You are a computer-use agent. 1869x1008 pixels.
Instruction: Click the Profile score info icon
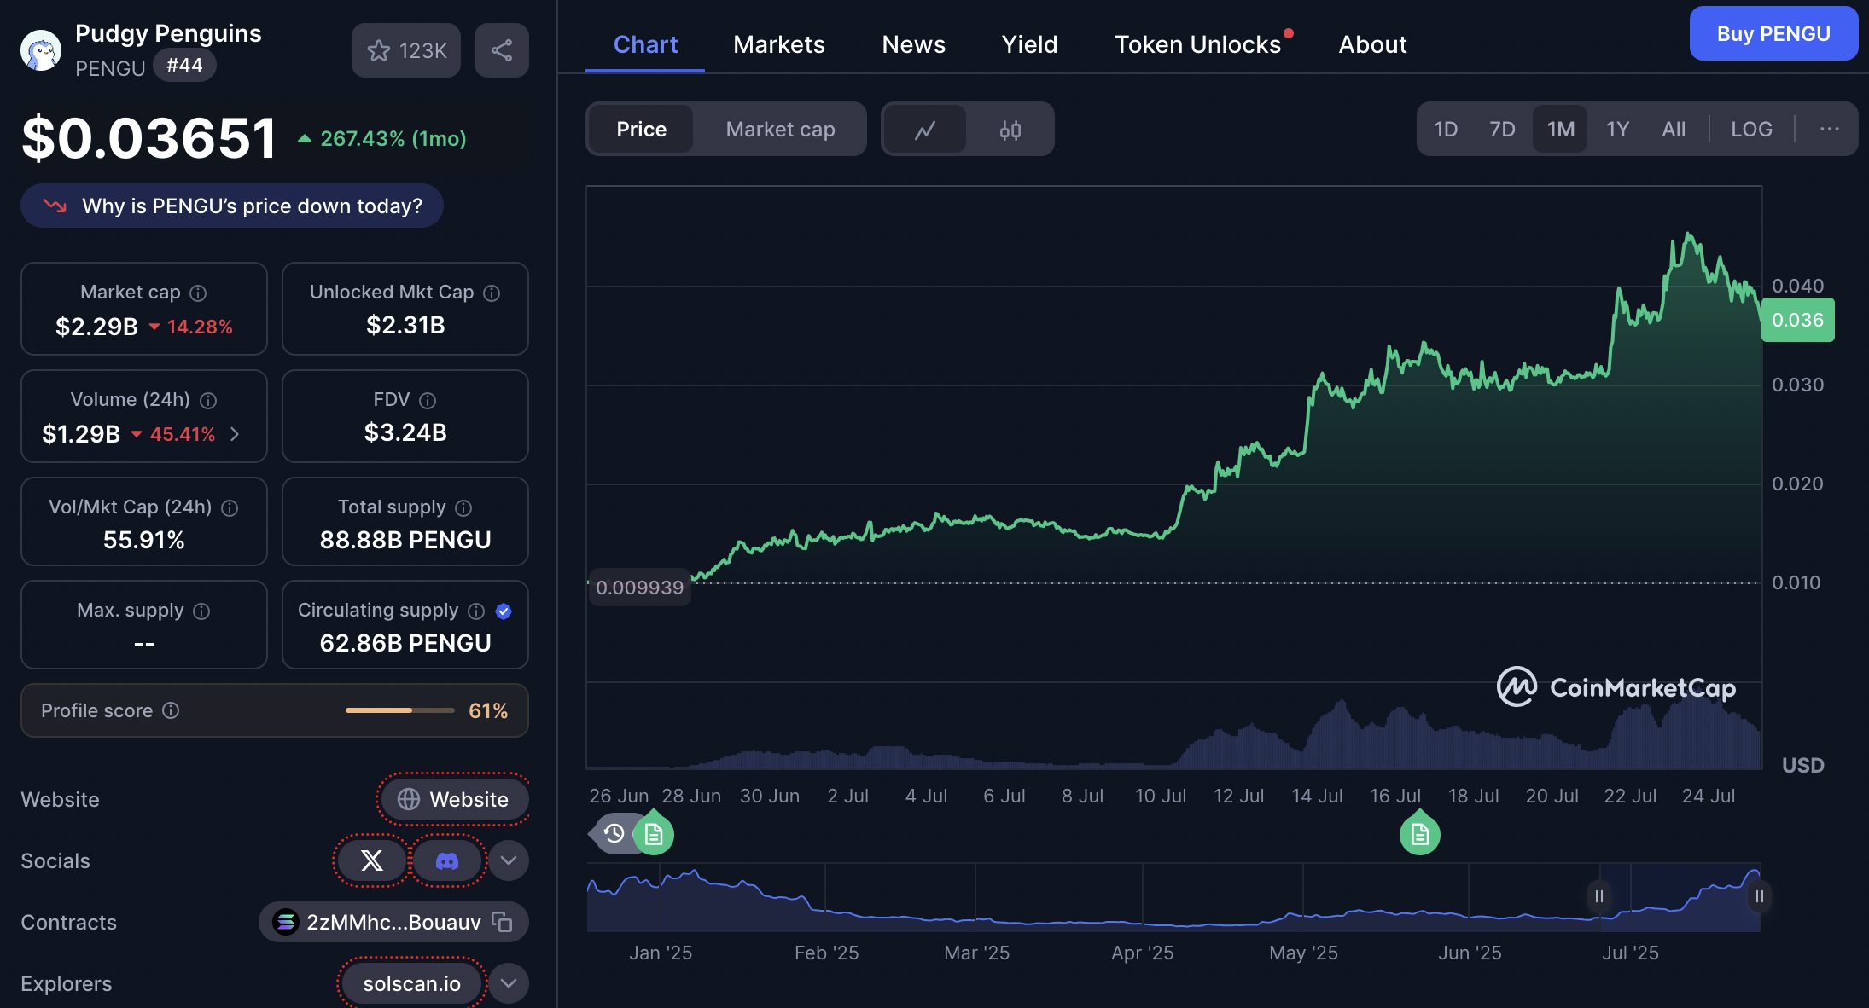point(171,710)
